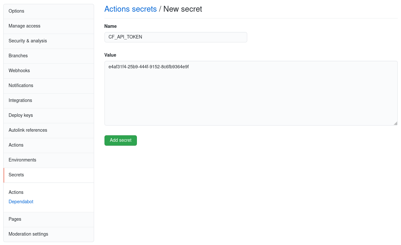This screenshot has width=401, height=245.
Task: Click the Actions secrets breadcrumb link
Action: [x=130, y=9]
